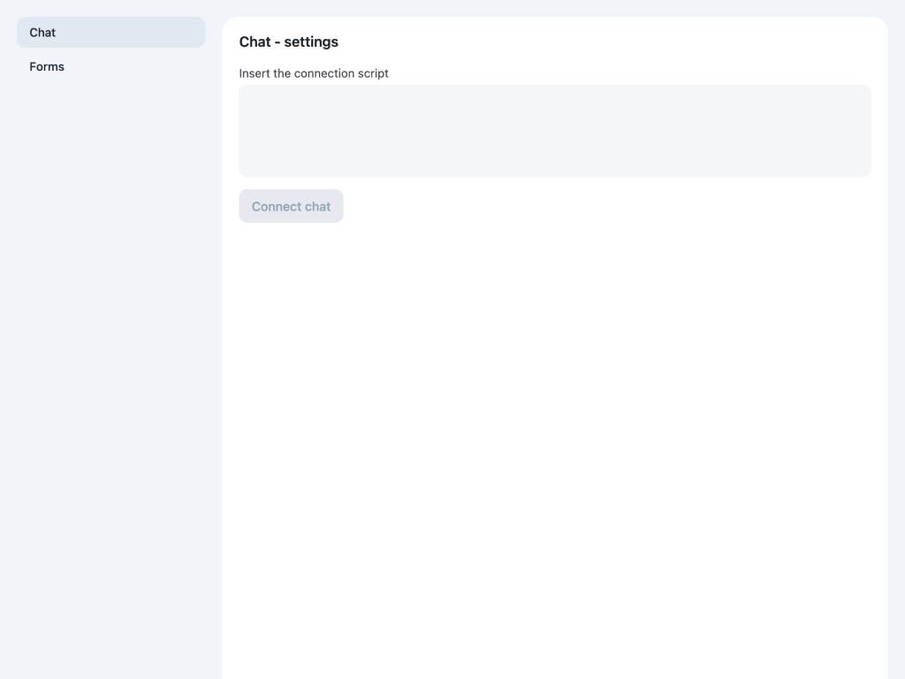The height and width of the screenshot is (679, 905).
Task: Switch to the Forms section
Action: (x=110, y=66)
